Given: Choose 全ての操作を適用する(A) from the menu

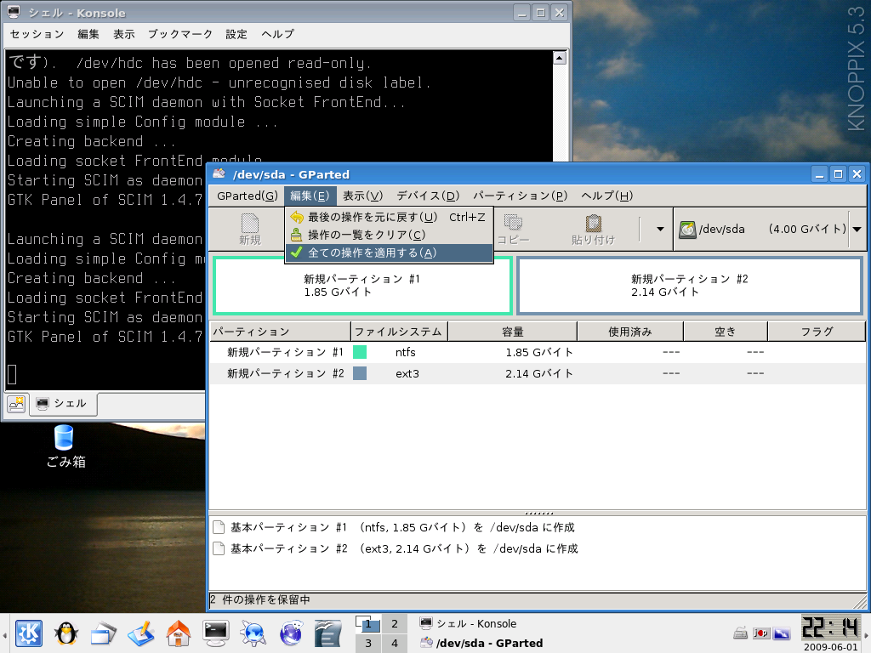Looking at the screenshot, I should coord(389,253).
